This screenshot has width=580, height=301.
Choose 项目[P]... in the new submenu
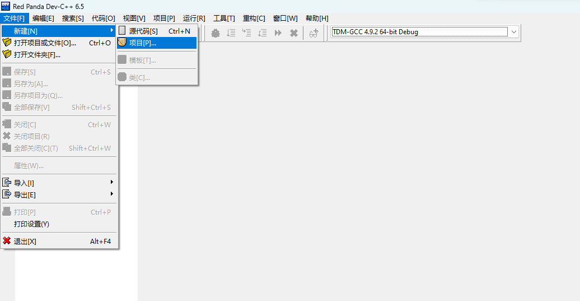coord(157,43)
